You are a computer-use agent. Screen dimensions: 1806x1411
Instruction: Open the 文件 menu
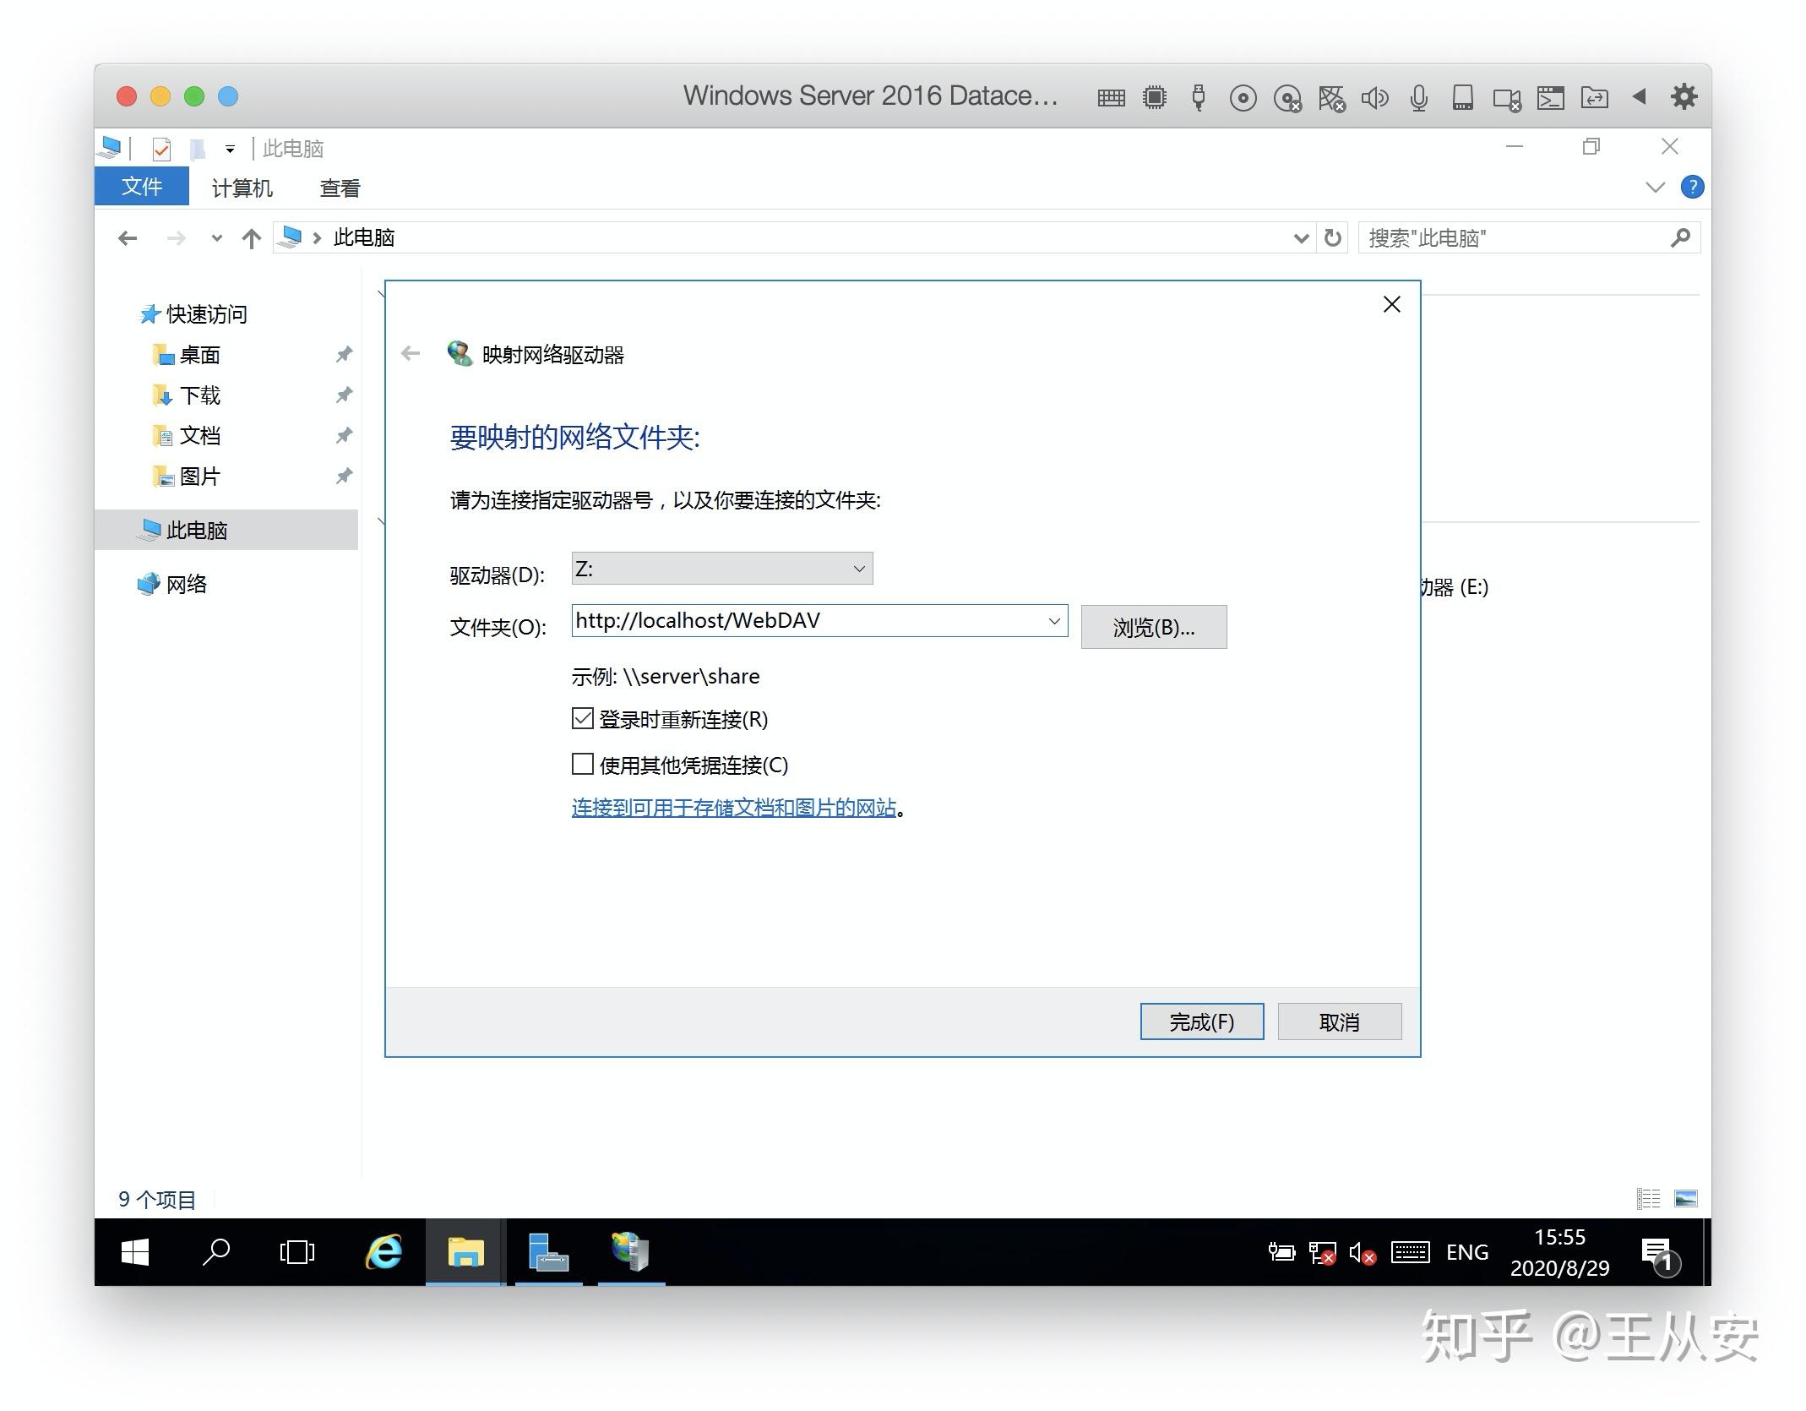[x=140, y=186]
